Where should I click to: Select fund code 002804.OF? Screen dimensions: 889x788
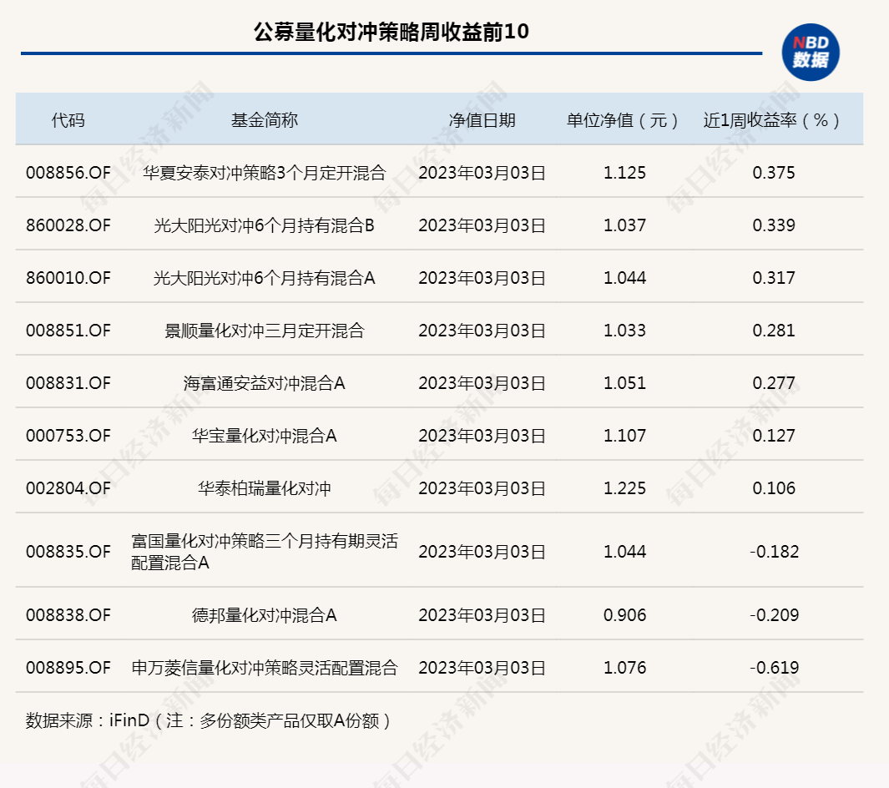68,488
